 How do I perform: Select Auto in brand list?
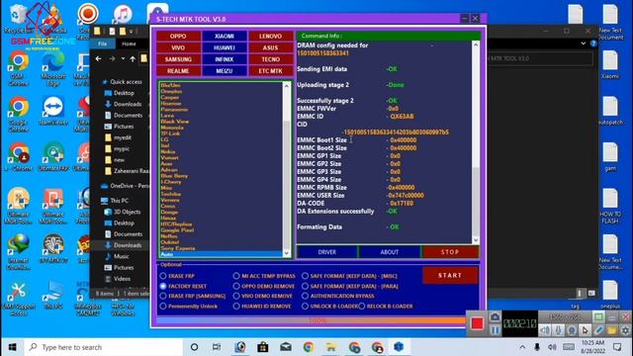(222, 254)
